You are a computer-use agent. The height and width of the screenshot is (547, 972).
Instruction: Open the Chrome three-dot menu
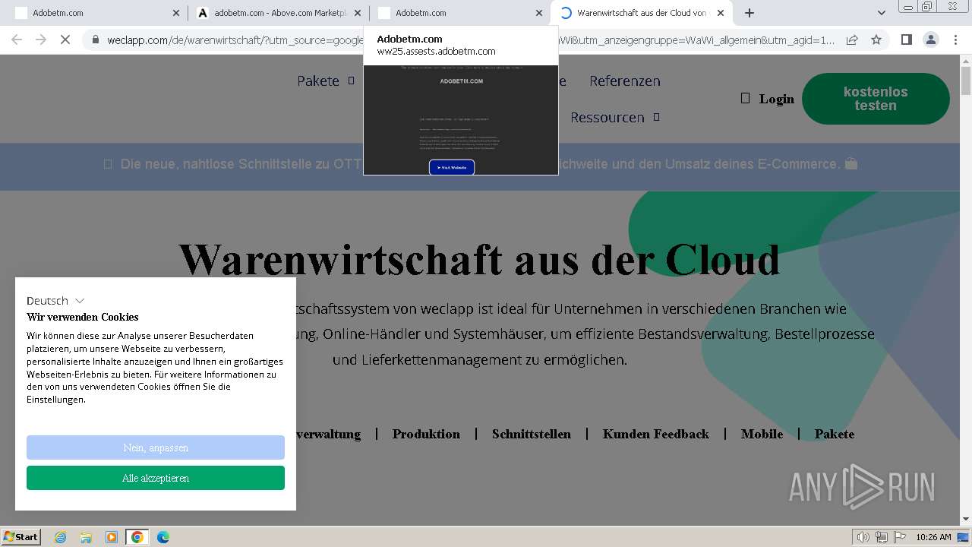[x=955, y=40]
